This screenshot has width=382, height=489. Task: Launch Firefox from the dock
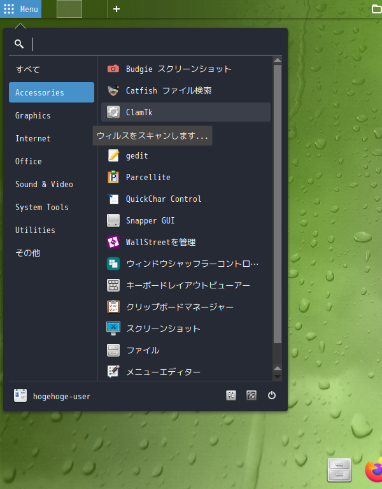(374, 470)
